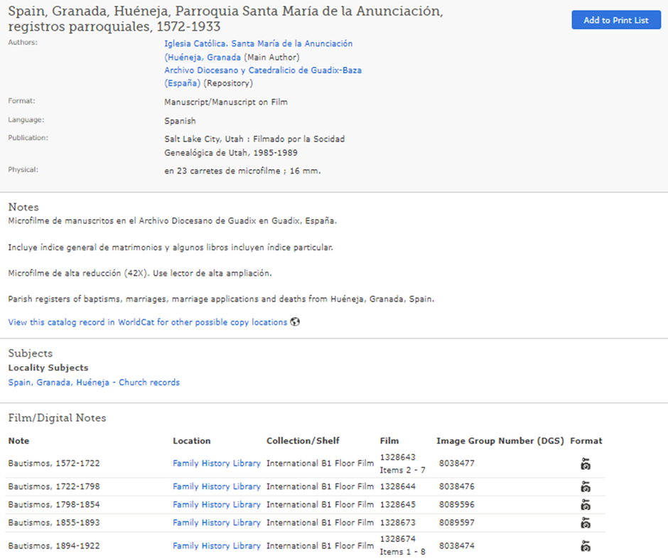The image size is (668, 559).
Task: Open camera icon for Bautismos, 1894-1922
Action: tap(585, 546)
